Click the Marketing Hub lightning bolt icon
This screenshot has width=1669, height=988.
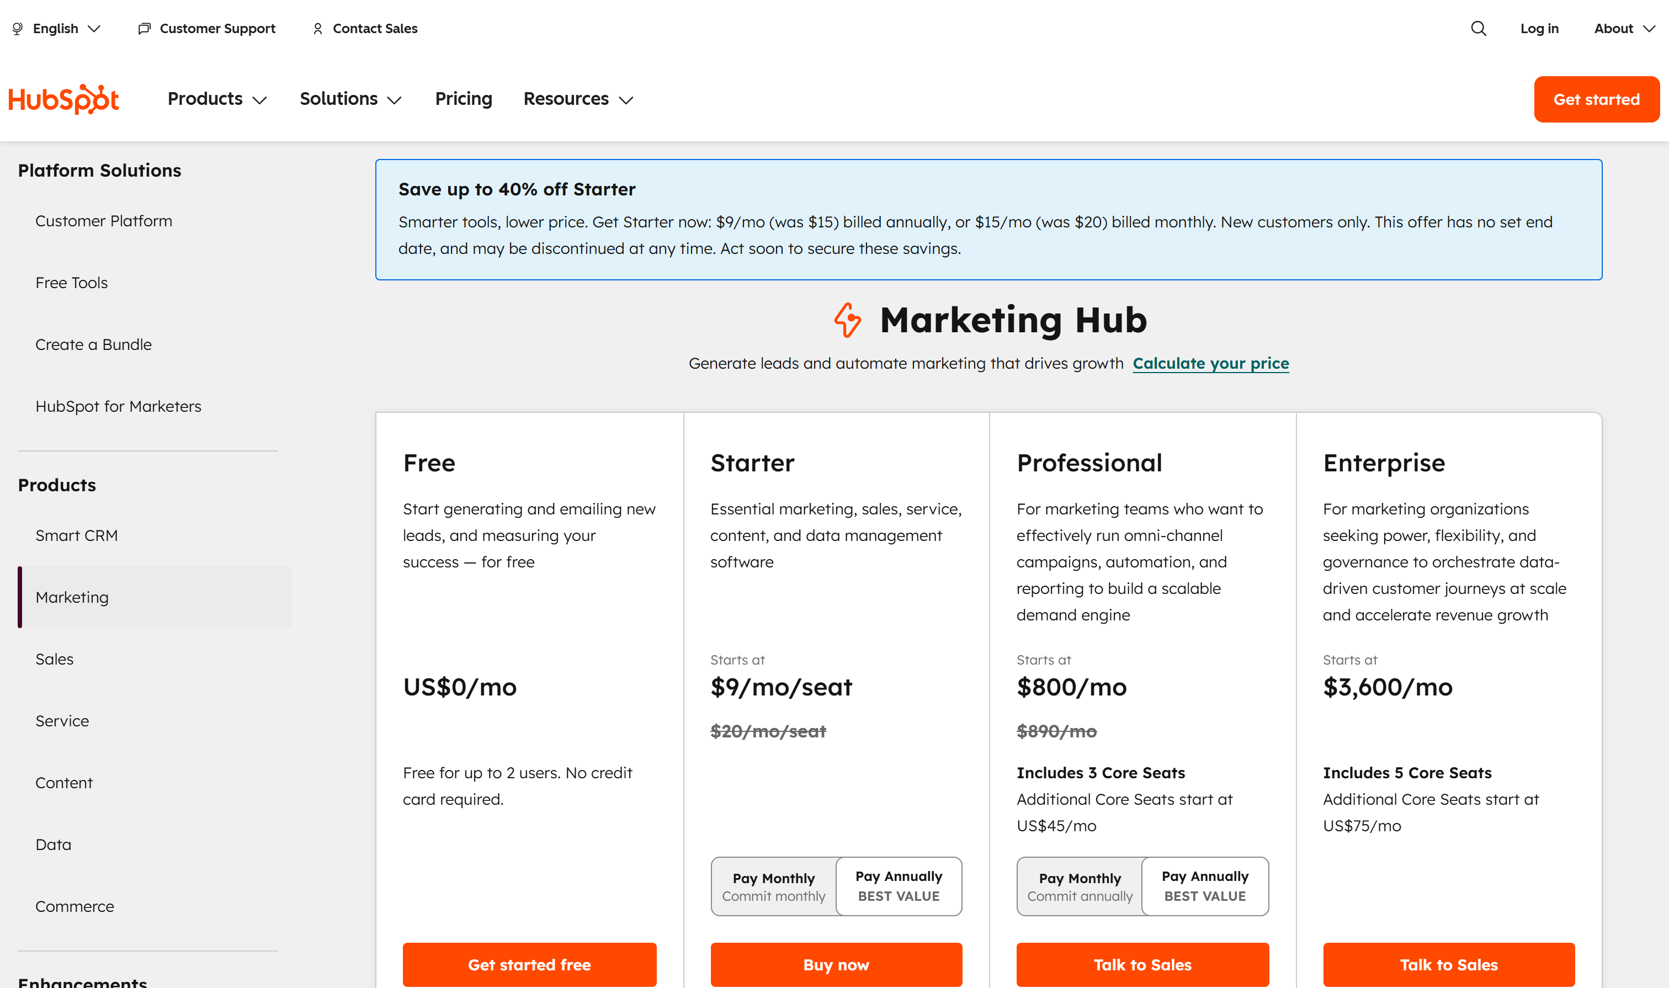(848, 321)
